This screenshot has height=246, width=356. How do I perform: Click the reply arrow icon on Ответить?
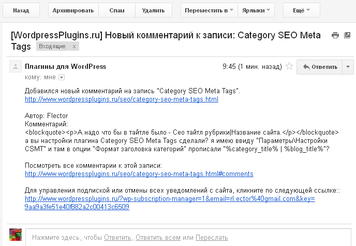click(x=306, y=67)
